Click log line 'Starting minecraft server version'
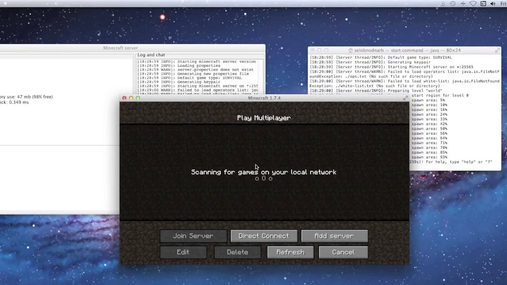Image resolution: width=507 pixels, height=285 pixels. pos(217,62)
